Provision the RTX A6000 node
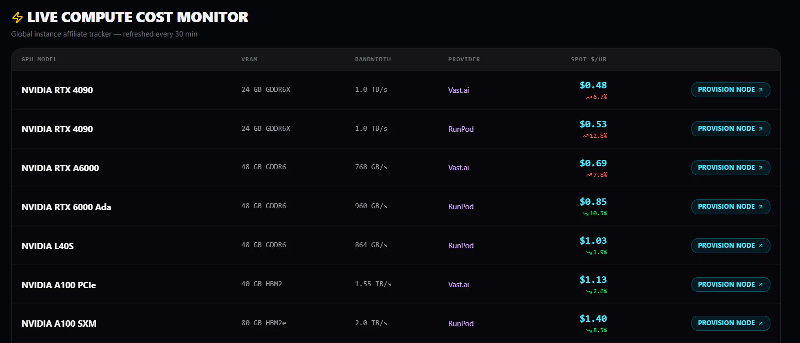The image size is (800, 343). pyautogui.click(x=730, y=168)
